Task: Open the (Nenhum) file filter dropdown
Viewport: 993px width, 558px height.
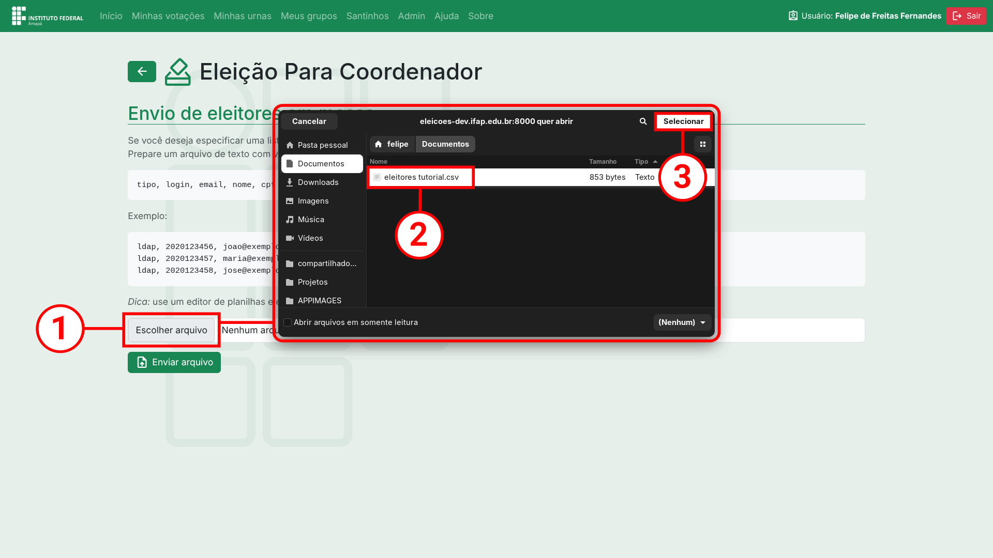Action: 682,322
